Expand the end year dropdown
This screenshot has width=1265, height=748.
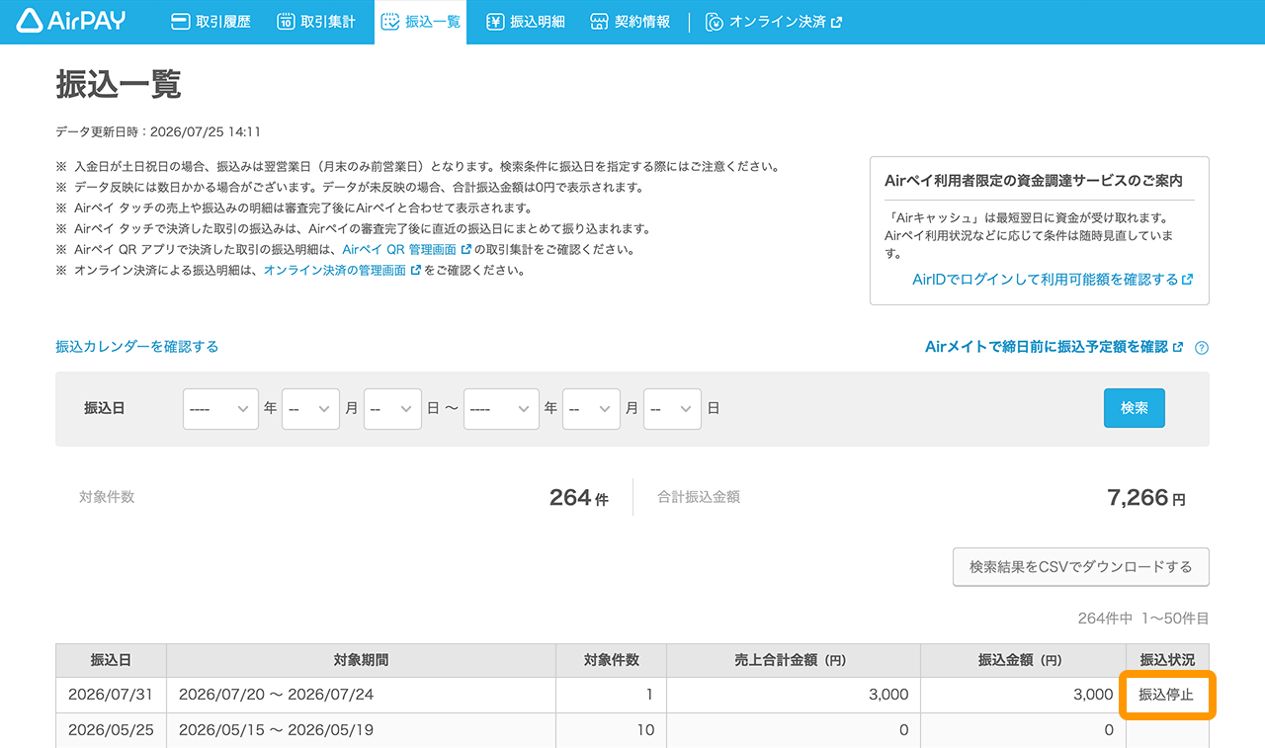tap(501, 408)
